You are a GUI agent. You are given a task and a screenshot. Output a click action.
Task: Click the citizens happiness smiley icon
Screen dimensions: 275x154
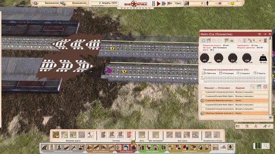click(x=232, y=3)
